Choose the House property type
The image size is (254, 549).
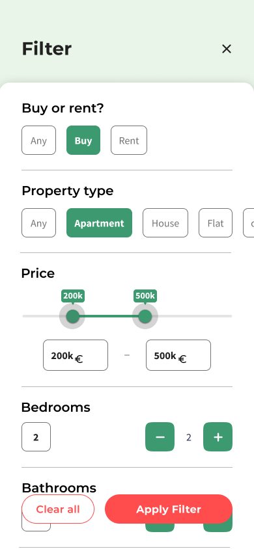[x=165, y=222]
